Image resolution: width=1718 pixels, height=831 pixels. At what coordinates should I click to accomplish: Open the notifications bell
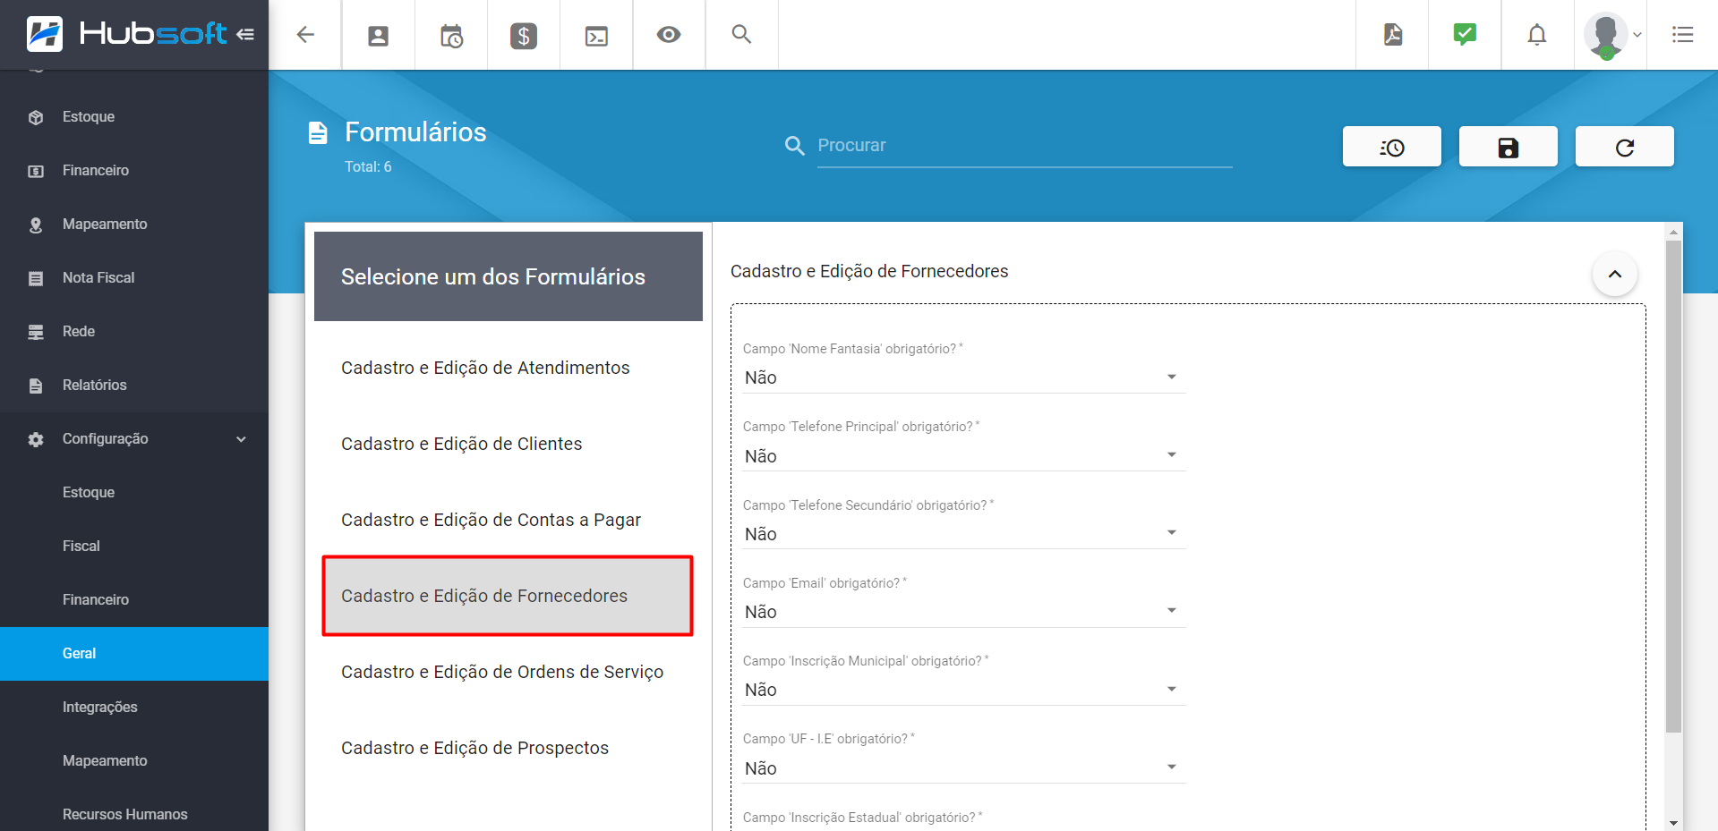1537,35
